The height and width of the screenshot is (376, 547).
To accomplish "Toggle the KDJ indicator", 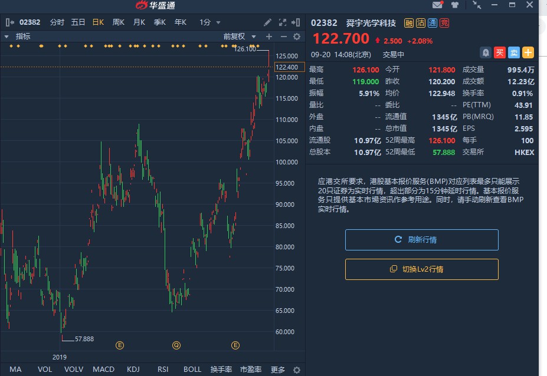I will pyautogui.click(x=133, y=370).
